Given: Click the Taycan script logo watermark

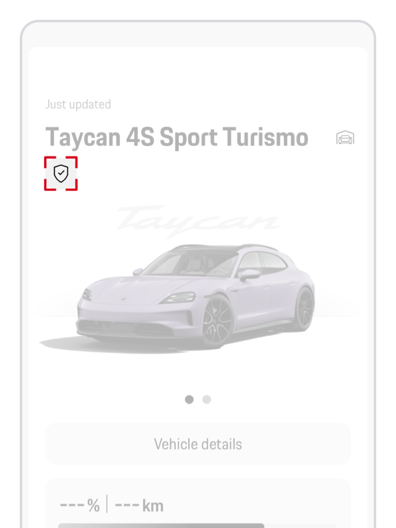Looking at the screenshot, I should [x=198, y=220].
